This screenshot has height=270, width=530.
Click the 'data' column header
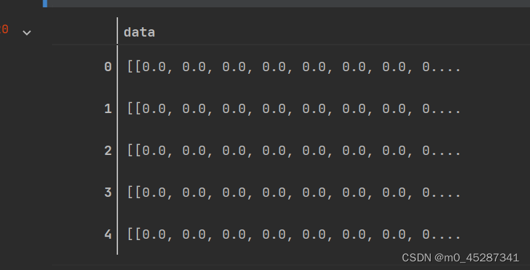tap(139, 32)
